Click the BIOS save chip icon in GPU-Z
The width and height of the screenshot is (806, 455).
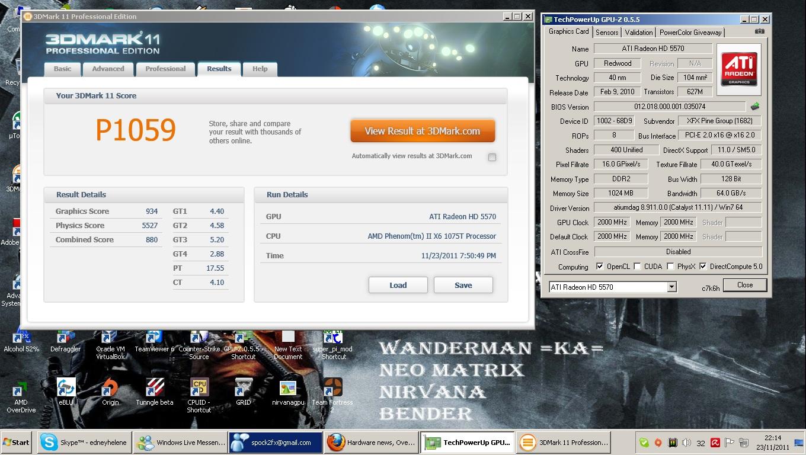(x=754, y=107)
